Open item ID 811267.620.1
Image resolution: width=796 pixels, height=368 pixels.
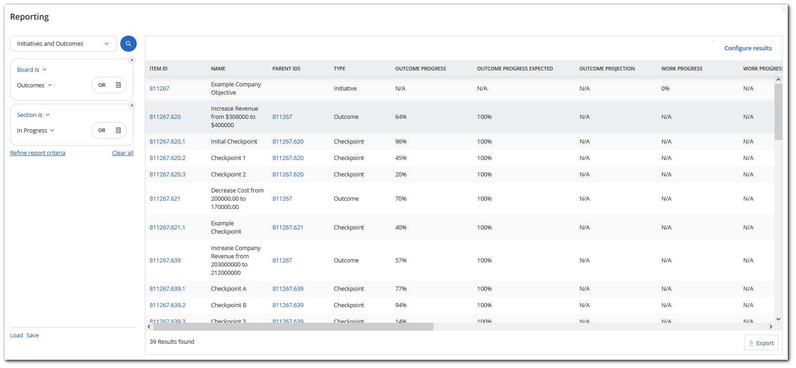coord(167,142)
